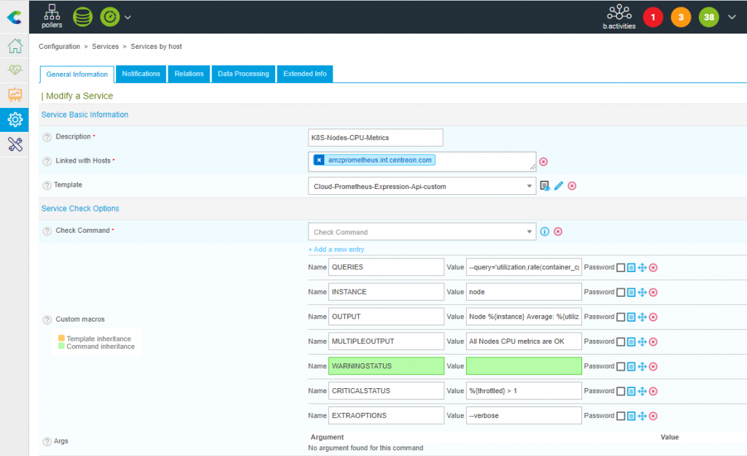
Task: Open description icon for WARNINGSTATUS macro
Action: [631, 367]
